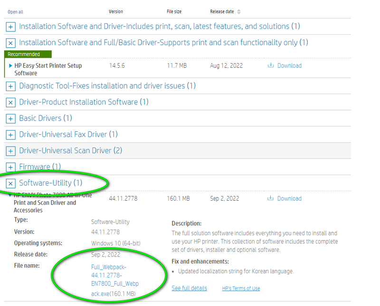Click the Print and Scan Driver and Accessories title
The image size is (380, 306).
pos(53,203)
